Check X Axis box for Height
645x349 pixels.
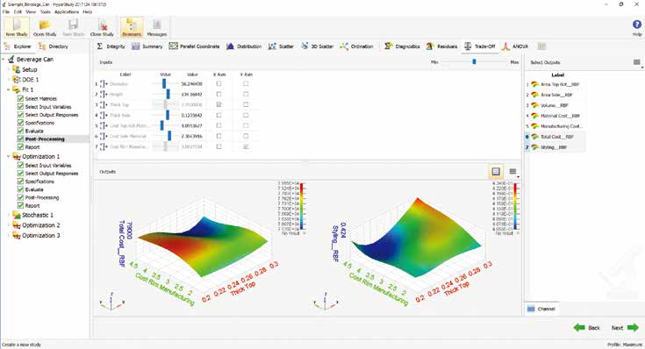[x=219, y=94]
